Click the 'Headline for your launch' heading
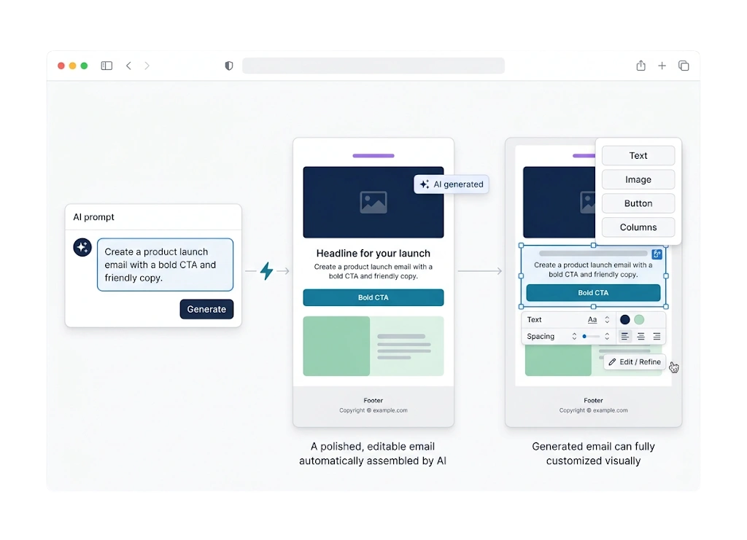 tap(373, 254)
